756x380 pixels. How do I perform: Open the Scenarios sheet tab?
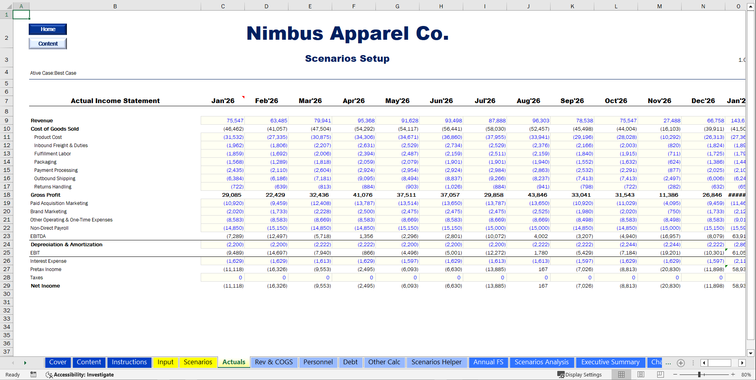pyautogui.click(x=198, y=362)
